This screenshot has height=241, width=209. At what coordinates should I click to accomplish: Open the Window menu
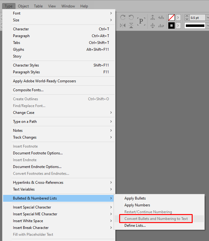(x=68, y=6)
